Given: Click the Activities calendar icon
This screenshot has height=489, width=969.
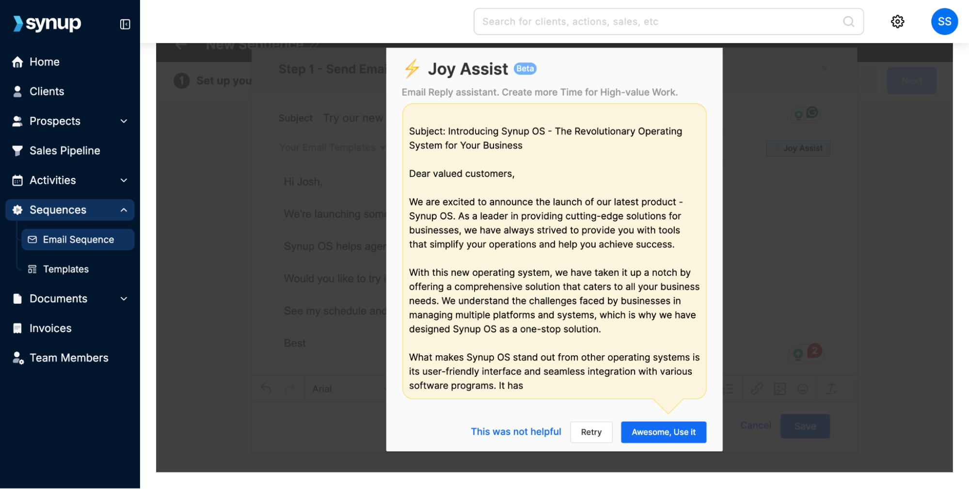Looking at the screenshot, I should tap(17, 180).
